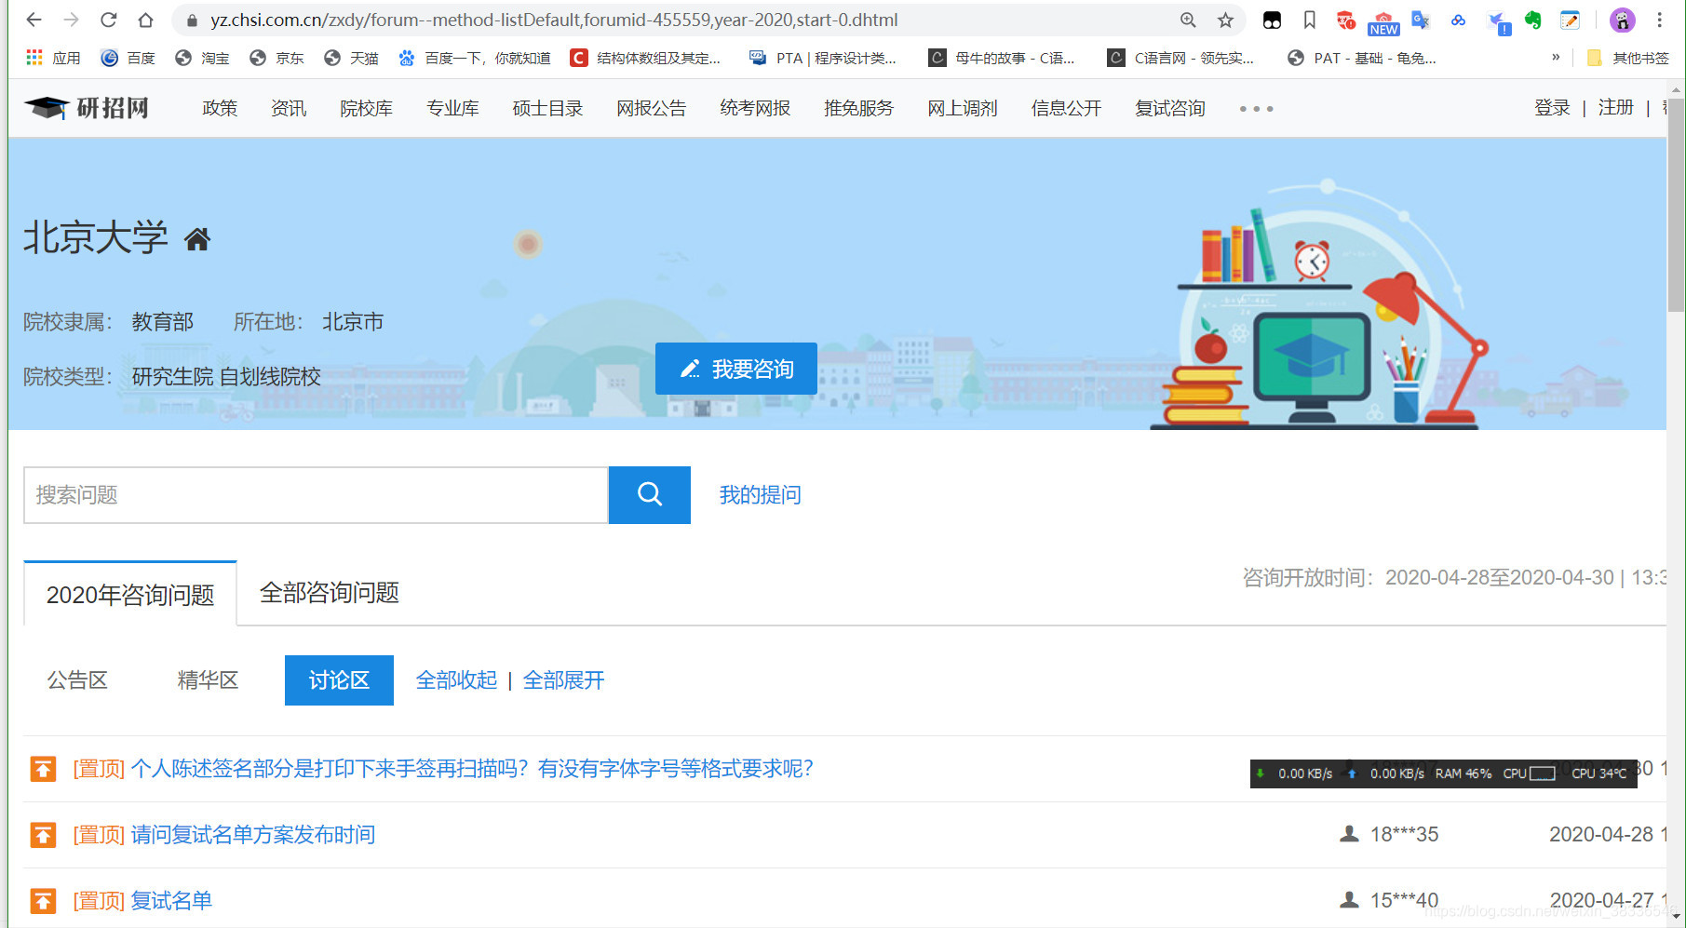Open the 院校库 navigation item
Viewport: 1686px width, 928px height.
coord(366,108)
